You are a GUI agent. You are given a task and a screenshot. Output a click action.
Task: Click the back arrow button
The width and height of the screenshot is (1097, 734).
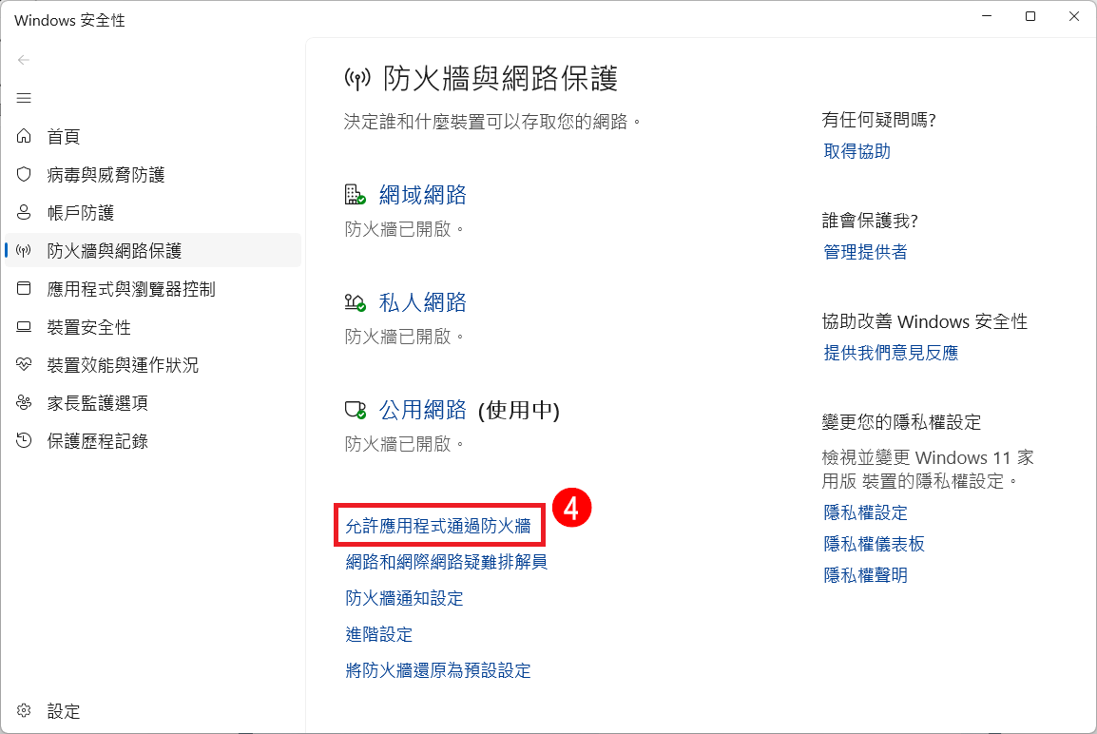click(x=25, y=60)
